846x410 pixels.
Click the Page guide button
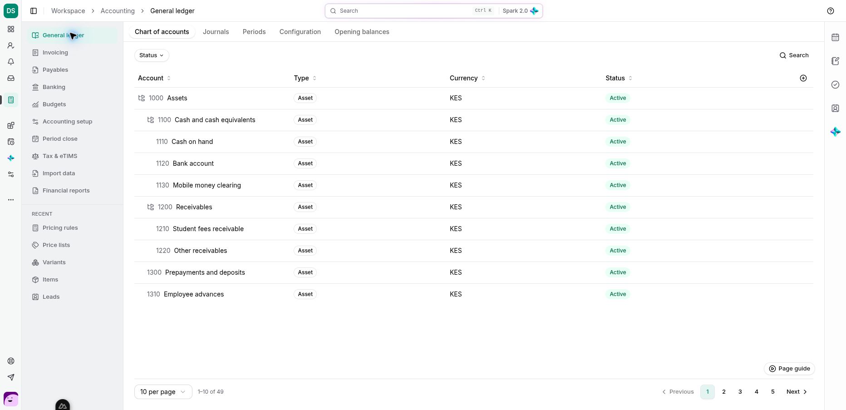tap(789, 369)
